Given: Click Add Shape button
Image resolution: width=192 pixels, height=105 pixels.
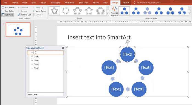Looking at the screenshot, I should tap(8, 7).
